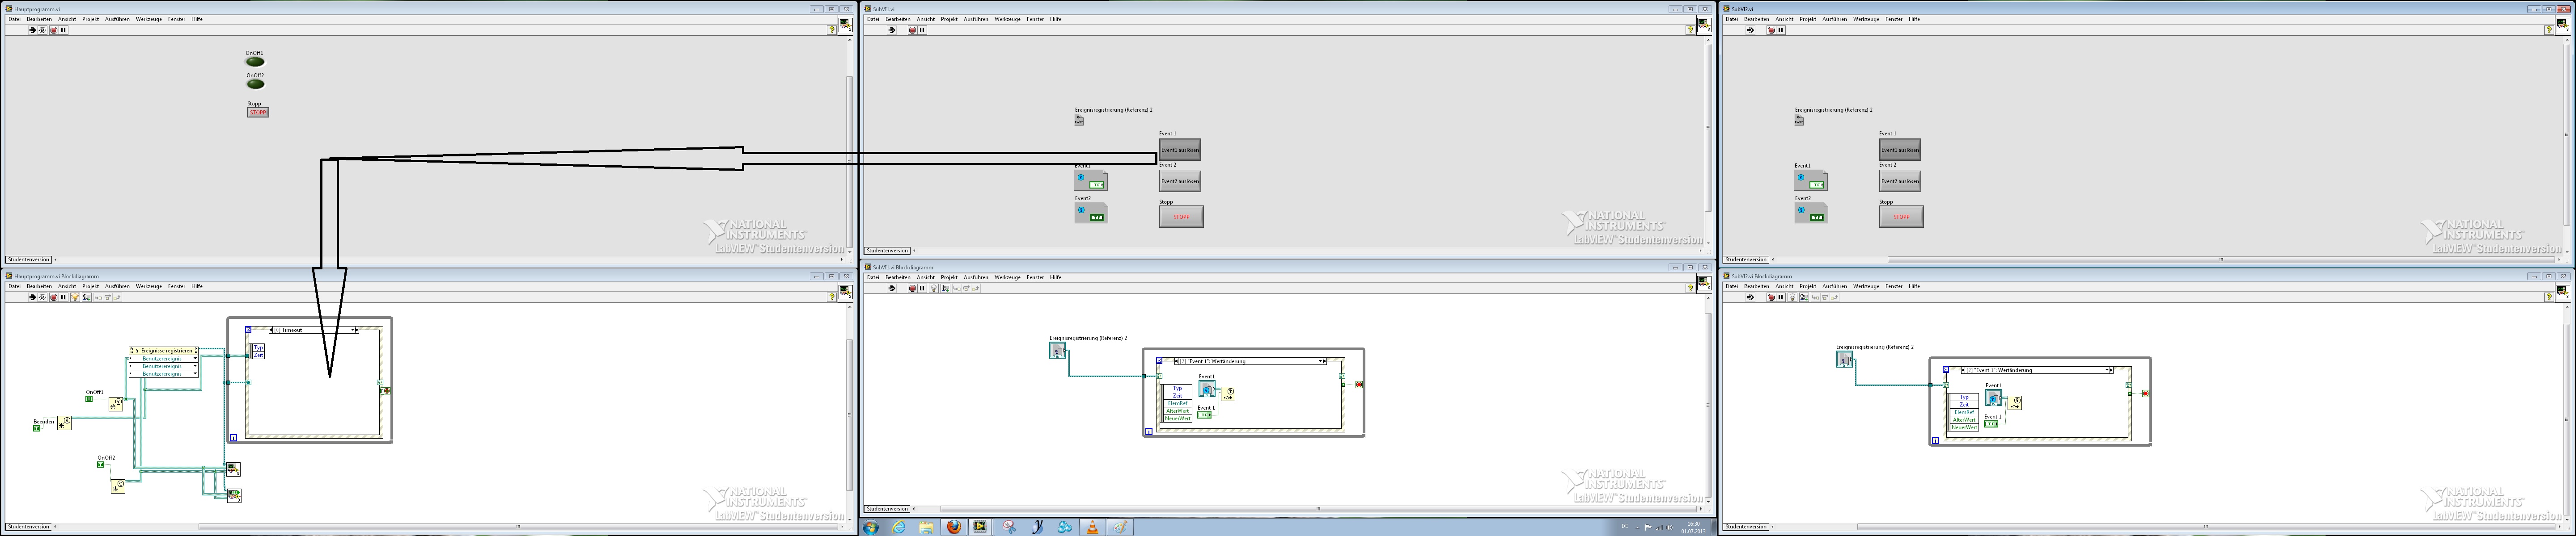2576x536 pixels.
Task: Open VLC media player from taskbar
Action: click(1092, 527)
